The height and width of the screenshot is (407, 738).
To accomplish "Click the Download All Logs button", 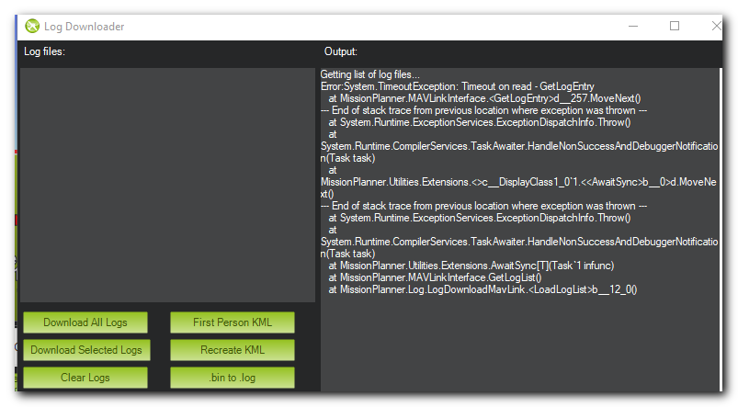I will [x=85, y=322].
